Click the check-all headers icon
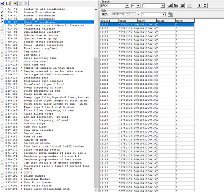This screenshot has width=224, height=192. (x=3, y=3)
